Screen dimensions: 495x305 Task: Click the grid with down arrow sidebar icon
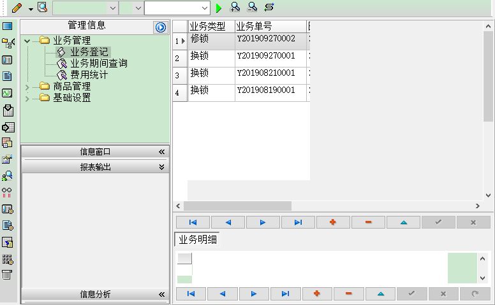[x=8, y=110]
